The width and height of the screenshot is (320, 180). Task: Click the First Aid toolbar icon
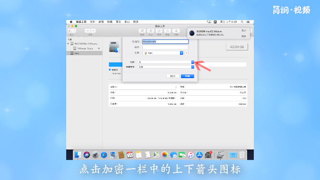(142, 31)
